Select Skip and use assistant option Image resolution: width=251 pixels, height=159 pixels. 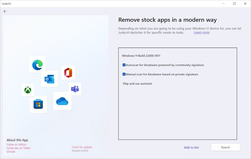tap(137, 83)
